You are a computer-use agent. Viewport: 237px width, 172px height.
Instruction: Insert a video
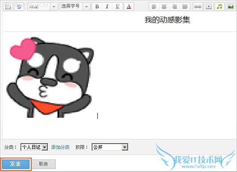click(x=208, y=6)
